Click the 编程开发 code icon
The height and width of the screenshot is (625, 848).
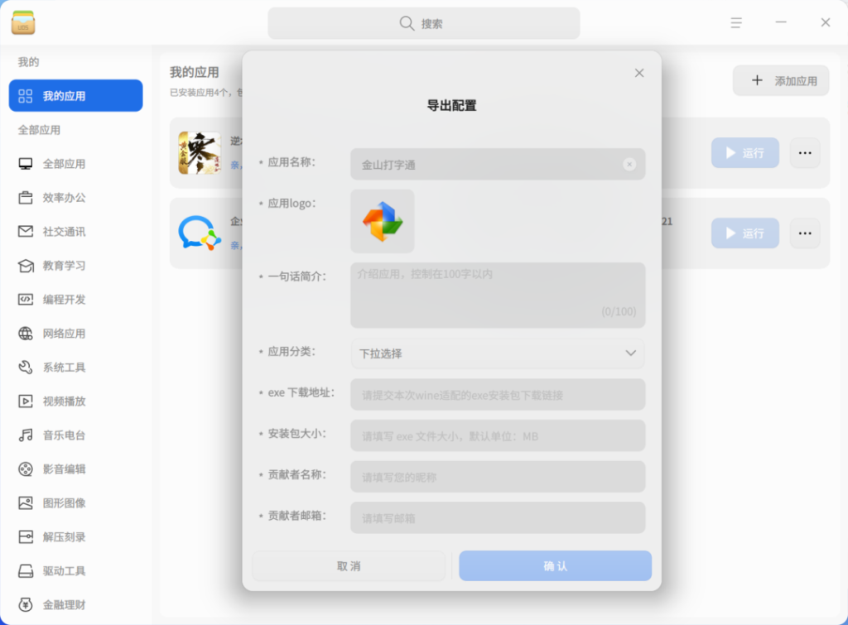click(26, 300)
